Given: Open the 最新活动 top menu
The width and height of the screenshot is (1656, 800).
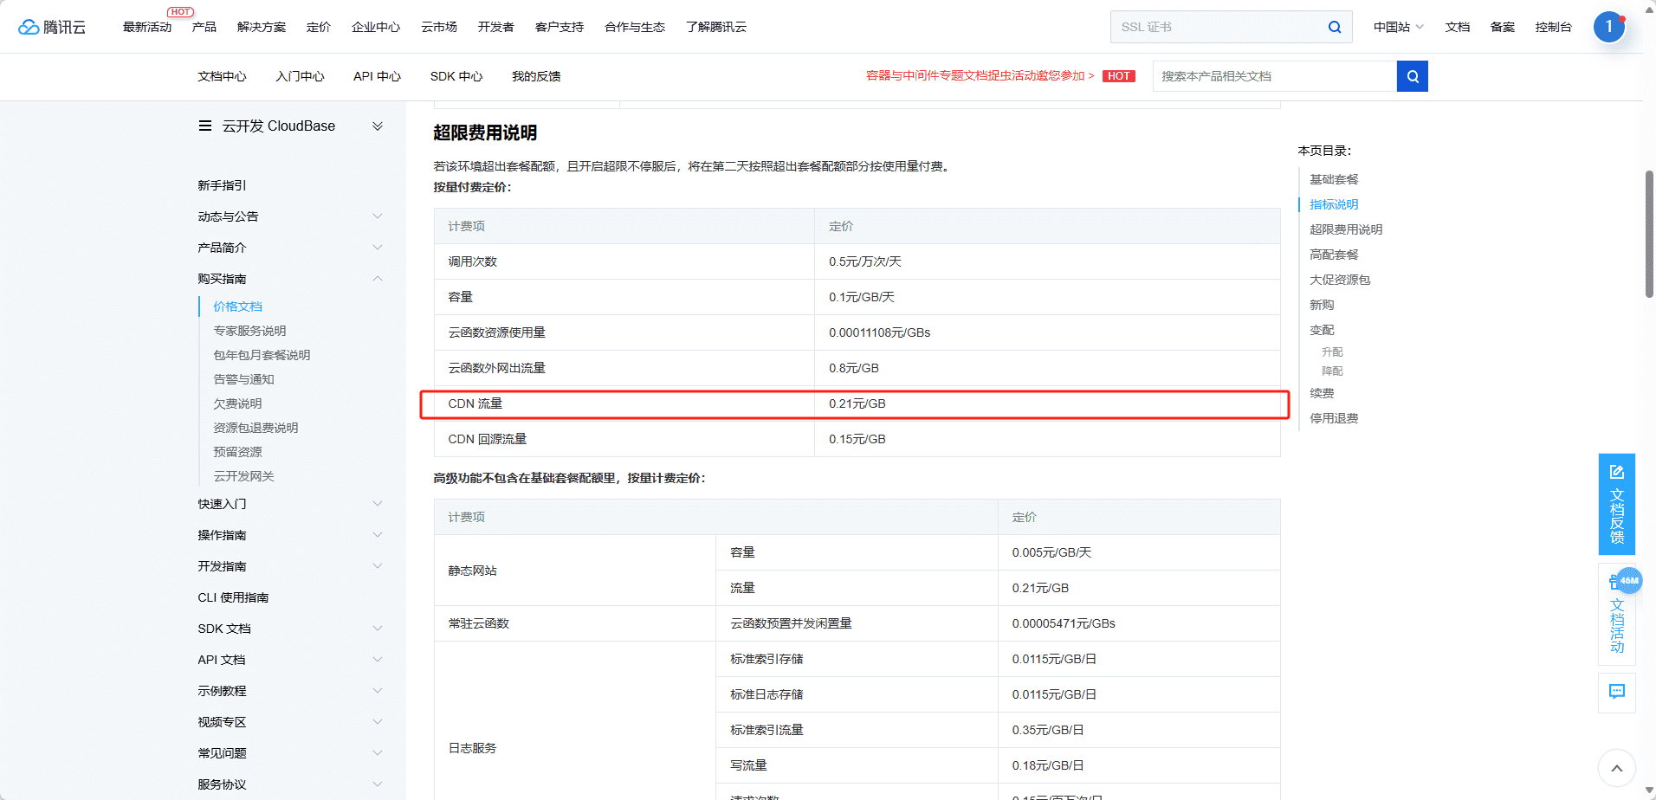Looking at the screenshot, I should [x=147, y=27].
